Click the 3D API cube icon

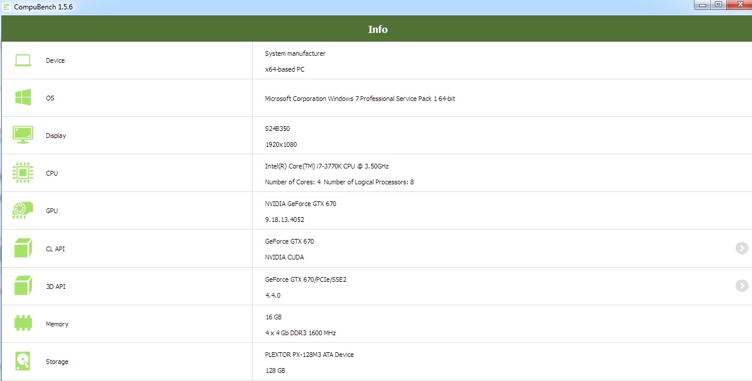(23, 286)
